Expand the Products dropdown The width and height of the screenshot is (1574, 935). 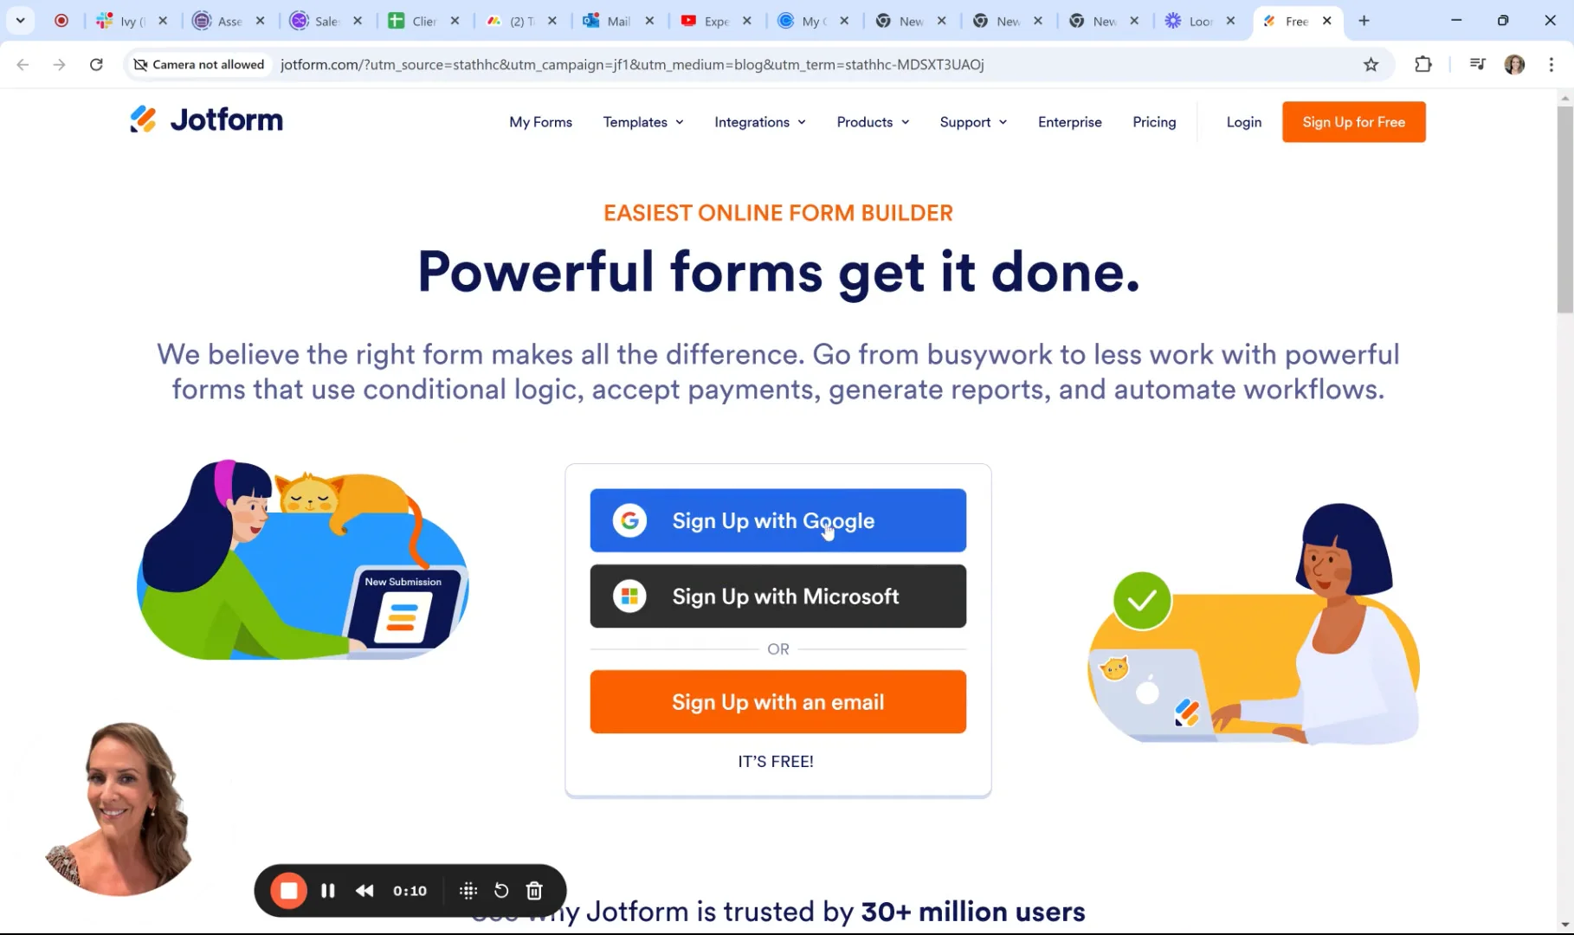[x=872, y=122]
